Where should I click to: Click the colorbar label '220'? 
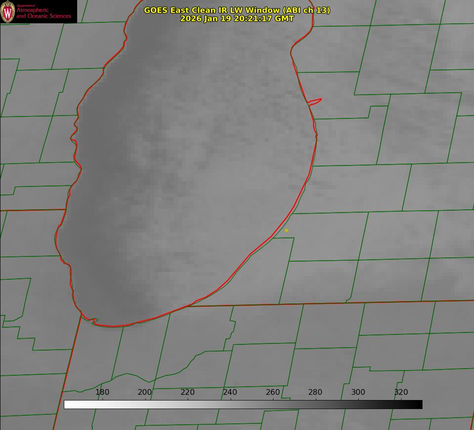coord(187,392)
